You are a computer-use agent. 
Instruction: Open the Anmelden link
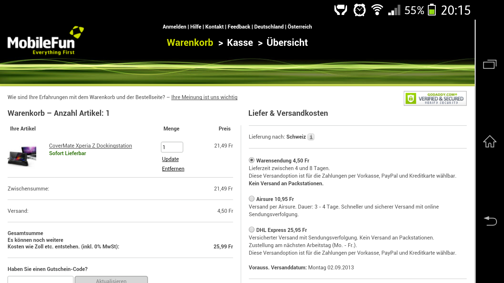coord(174,27)
